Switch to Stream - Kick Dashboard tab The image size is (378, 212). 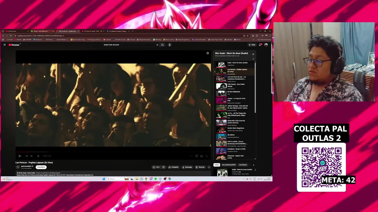point(43,31)
